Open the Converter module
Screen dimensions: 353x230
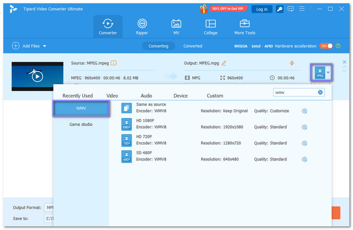108,26
